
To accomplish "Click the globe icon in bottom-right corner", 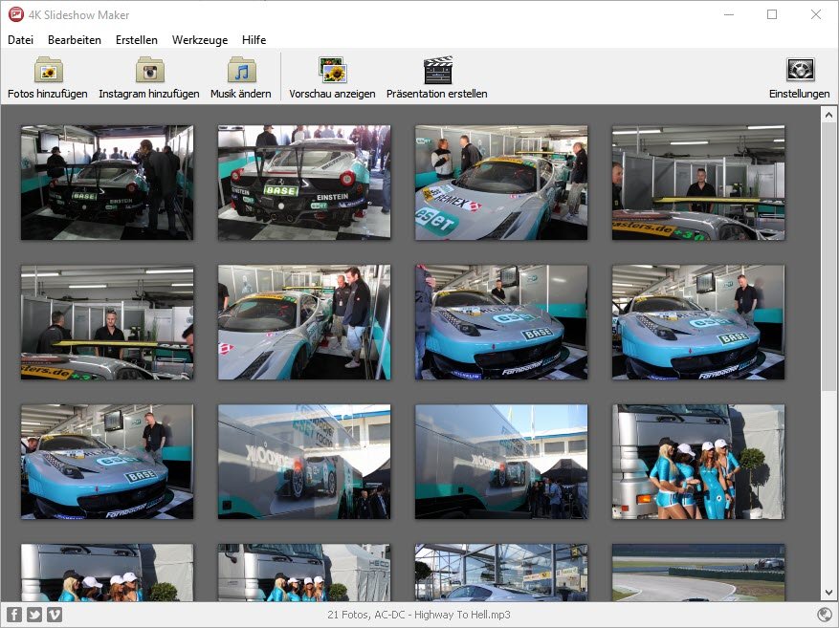I will (825, 615).
